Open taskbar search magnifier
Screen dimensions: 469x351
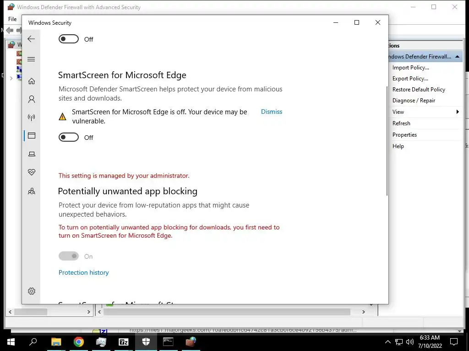pos(33,341)
